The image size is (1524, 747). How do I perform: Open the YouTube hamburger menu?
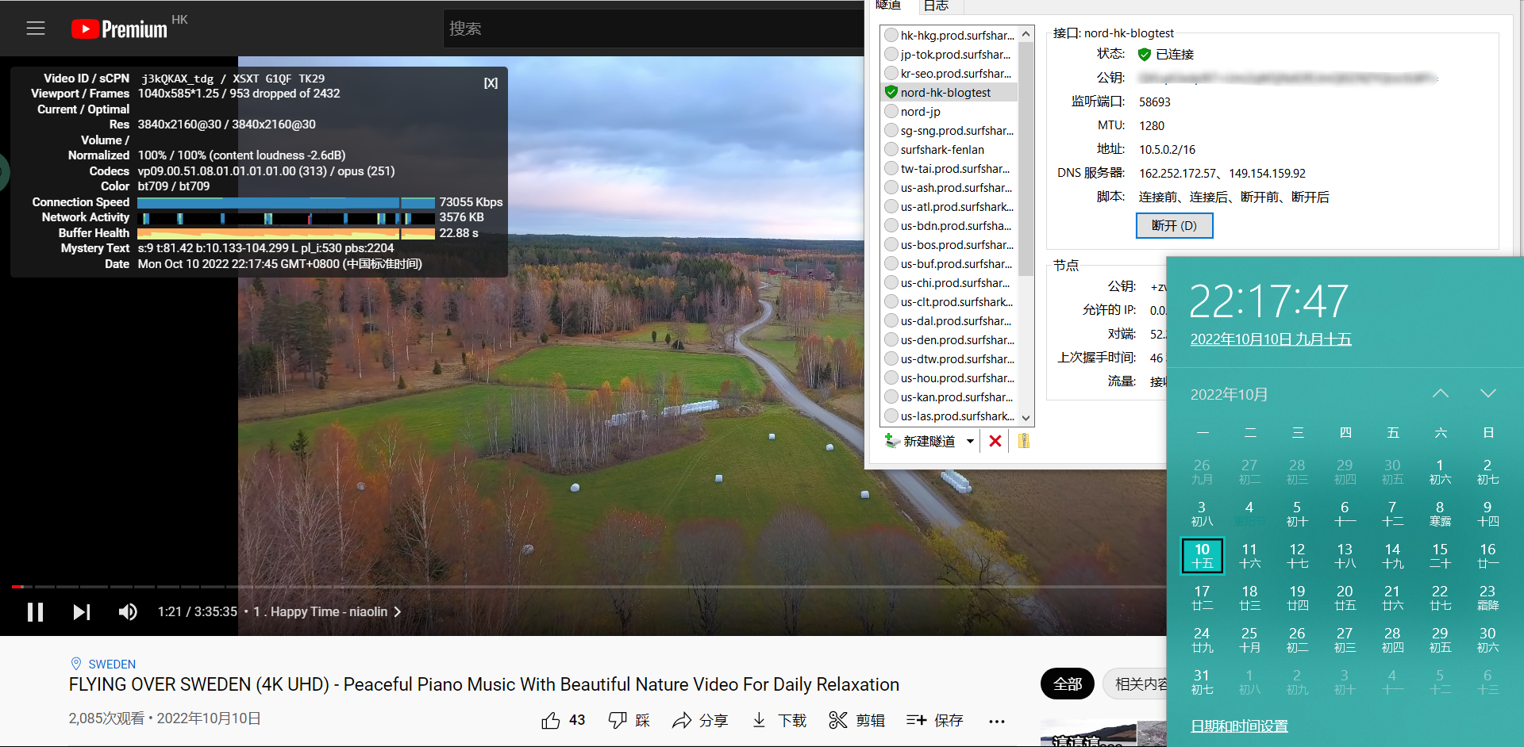(x=36, y=29)
